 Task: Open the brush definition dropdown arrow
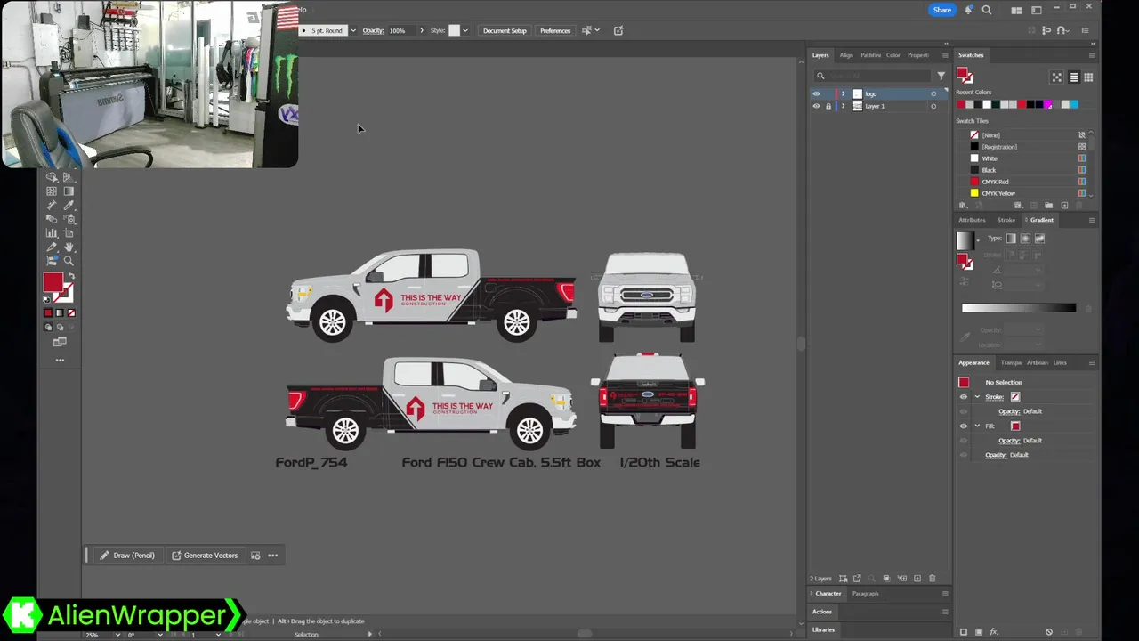[353, 30]
